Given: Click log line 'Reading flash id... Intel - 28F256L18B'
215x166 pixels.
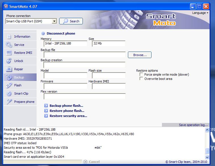Looking at the screenshot, I should point(29,129).
